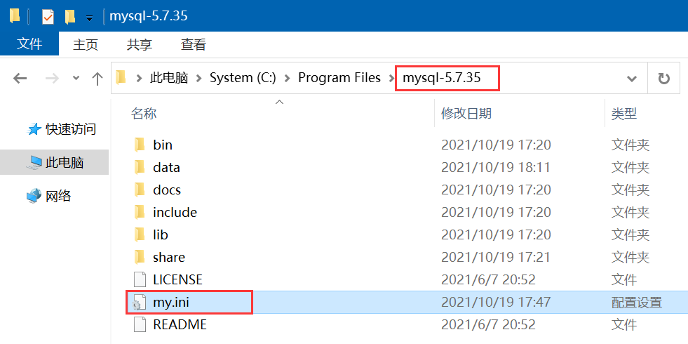
Task: Select the LICENSE file icon
Action: coord(140,279)
